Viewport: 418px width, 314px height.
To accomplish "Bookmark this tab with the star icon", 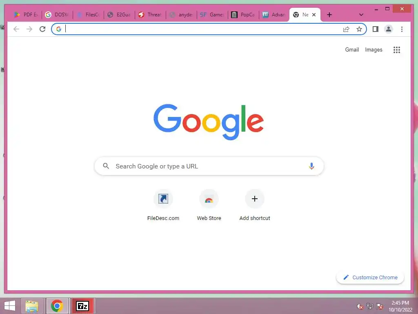I will (359, 29).
